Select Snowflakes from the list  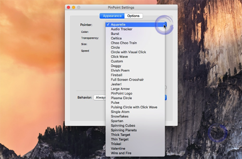point(135,116)
